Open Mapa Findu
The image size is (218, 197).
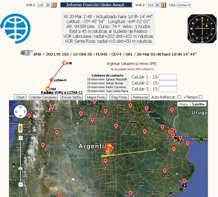(x=96, y=97)
